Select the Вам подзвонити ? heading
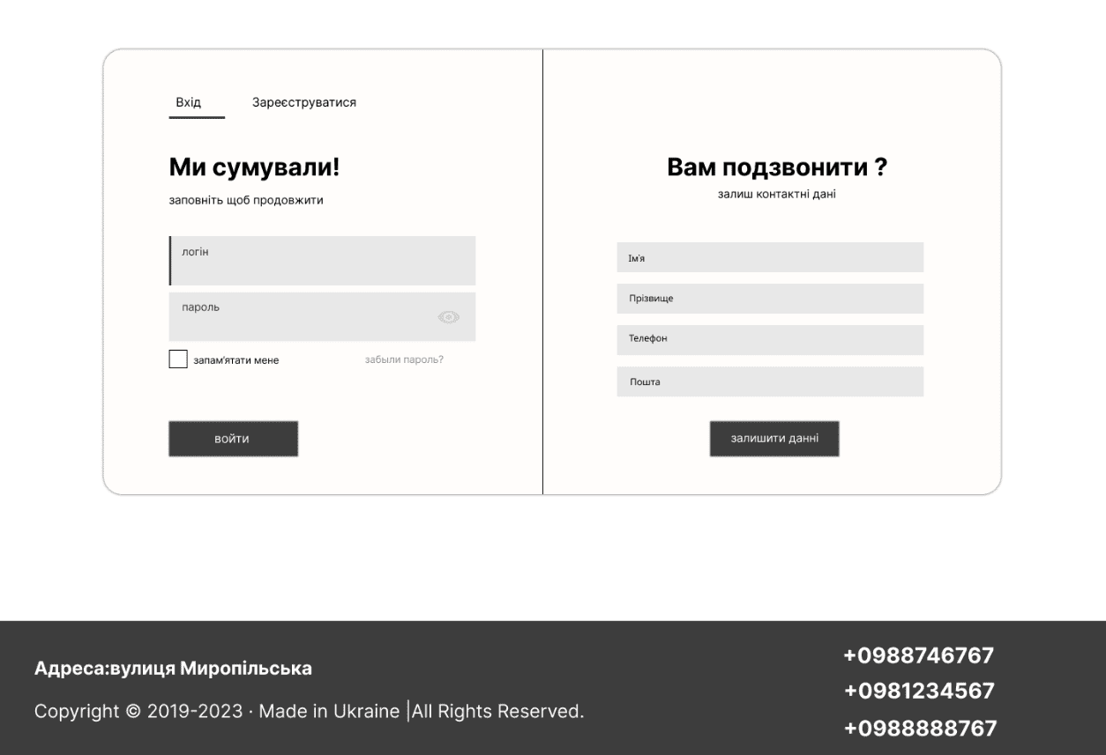Viewport: 1106px width, 755px height. coord(777,167)
